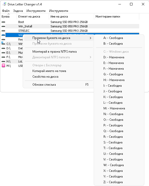Open the 'Задача' menu
149x186 pixels.
(18, 11)
